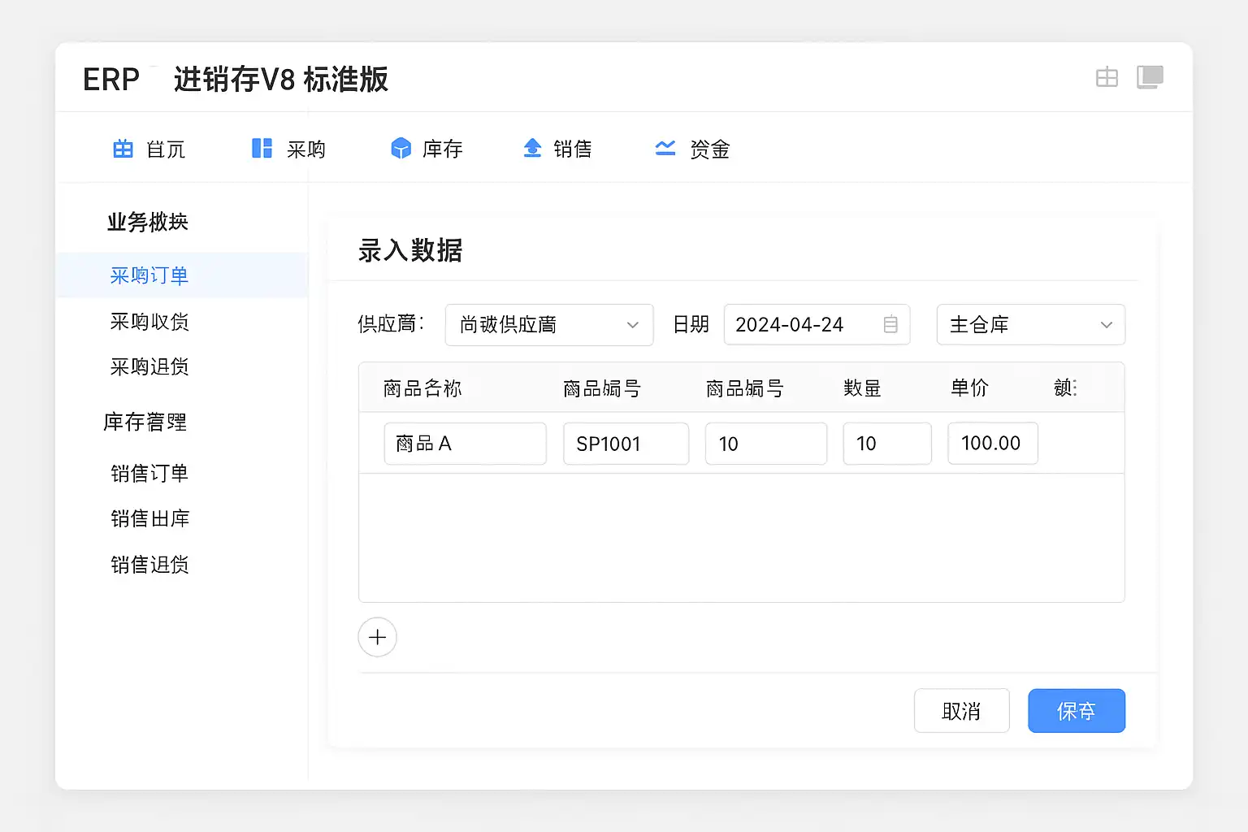Screen dimensions: 1248x832
Task: Click the inventory (库存) cube icon
Action: click(401, 149)
